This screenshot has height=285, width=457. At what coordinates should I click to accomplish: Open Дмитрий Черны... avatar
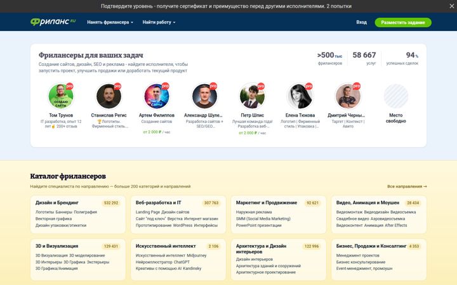348,96
